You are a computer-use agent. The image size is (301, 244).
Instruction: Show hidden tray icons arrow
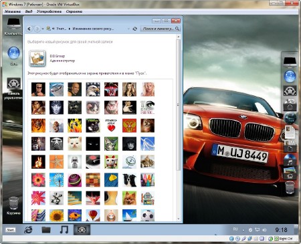(243, 230)
